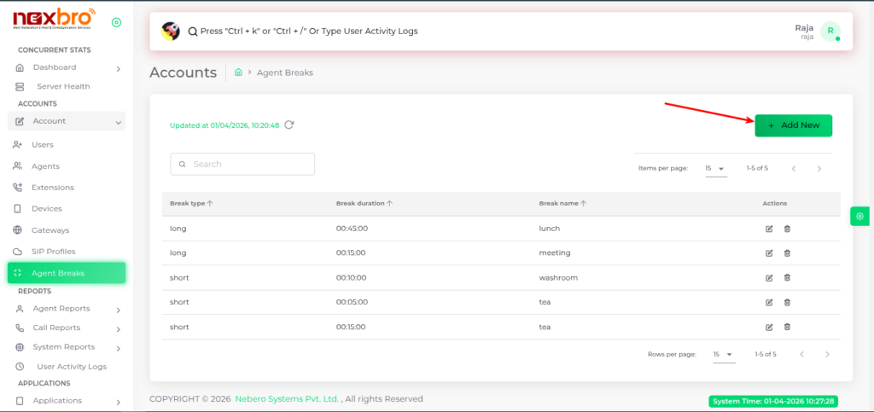
Task: Click the home icon in breadcrumb
Action: click(239, 73)
